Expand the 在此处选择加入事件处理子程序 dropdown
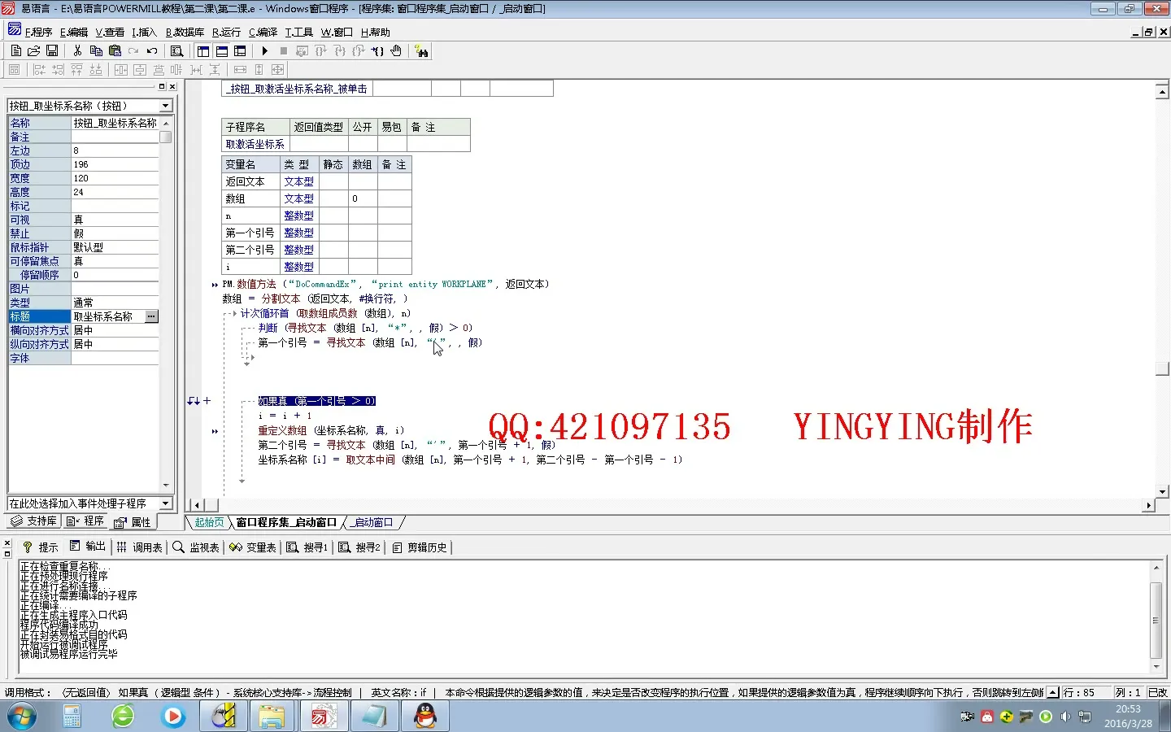This screenshot has width=1171, height=732. click(x=165, y=503)
